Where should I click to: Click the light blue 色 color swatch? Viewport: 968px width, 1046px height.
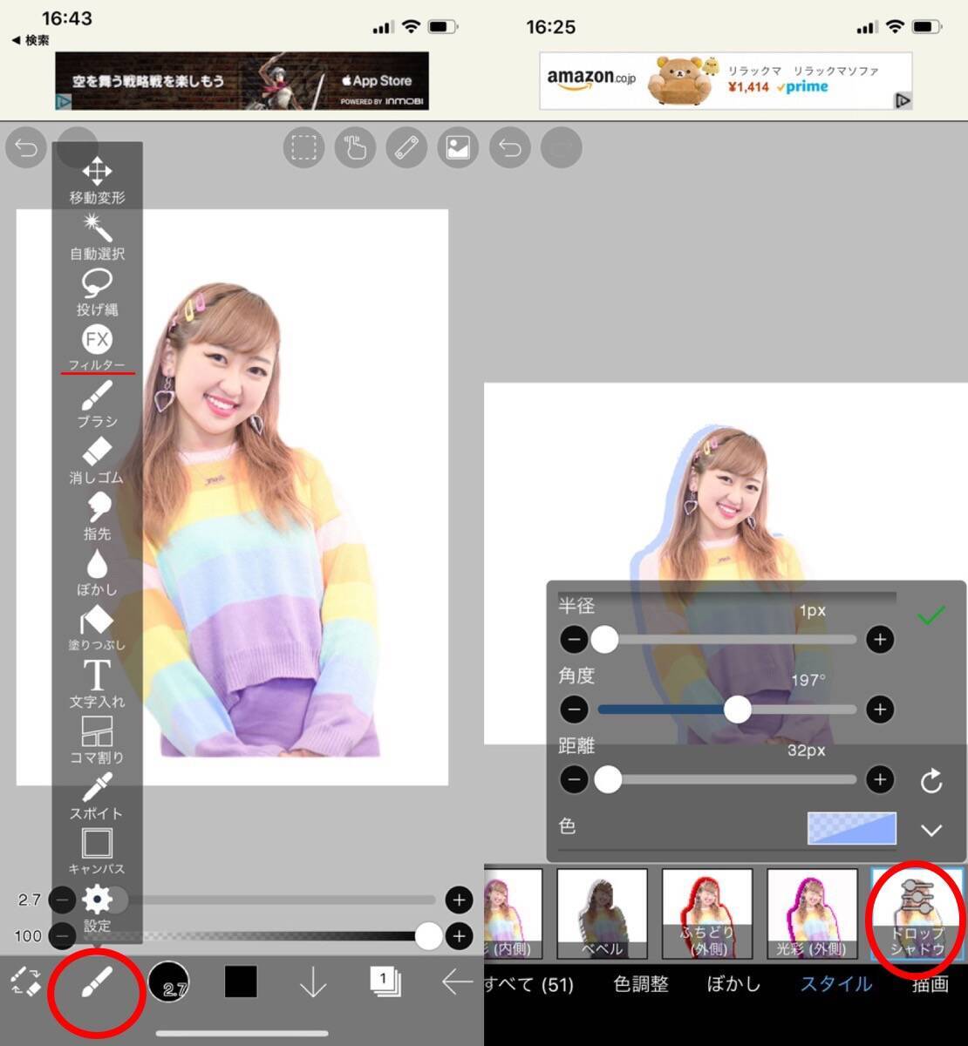pyautogui.click(x=851, y=828)
